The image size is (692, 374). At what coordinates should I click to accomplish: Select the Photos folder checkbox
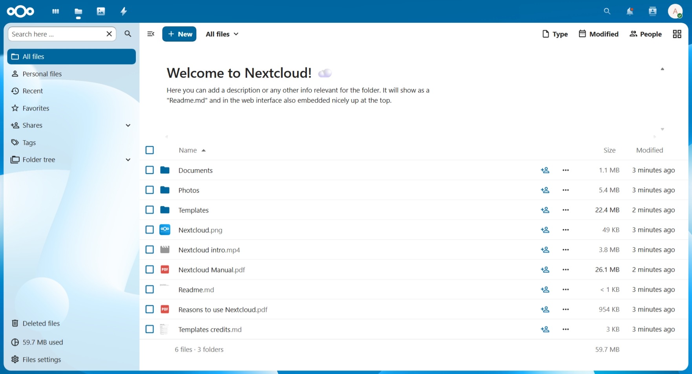point(150,190)
